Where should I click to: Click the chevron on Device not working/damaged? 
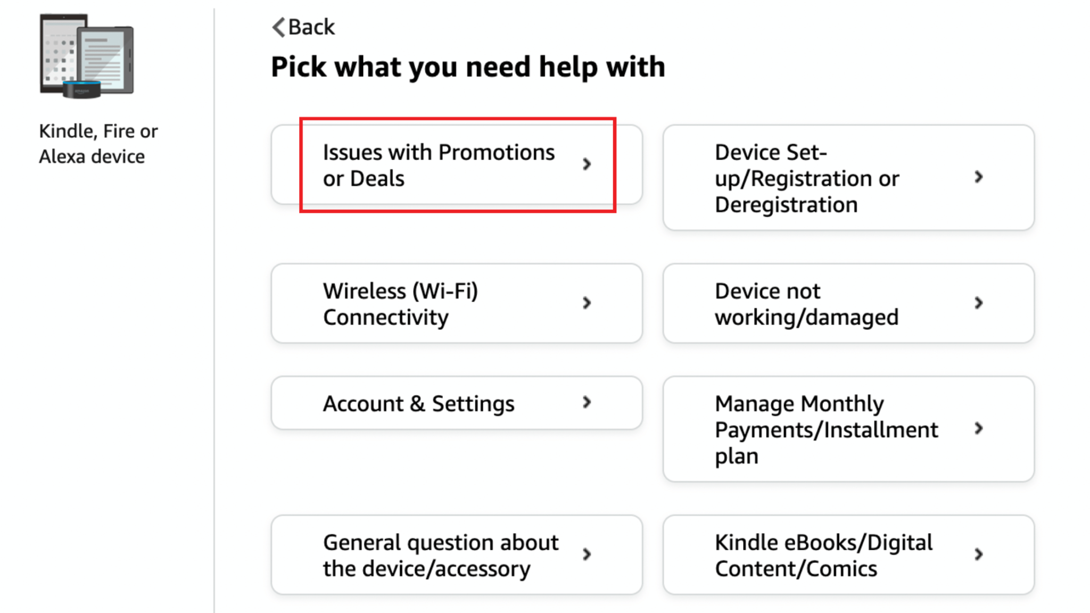(x=979, y=303)
